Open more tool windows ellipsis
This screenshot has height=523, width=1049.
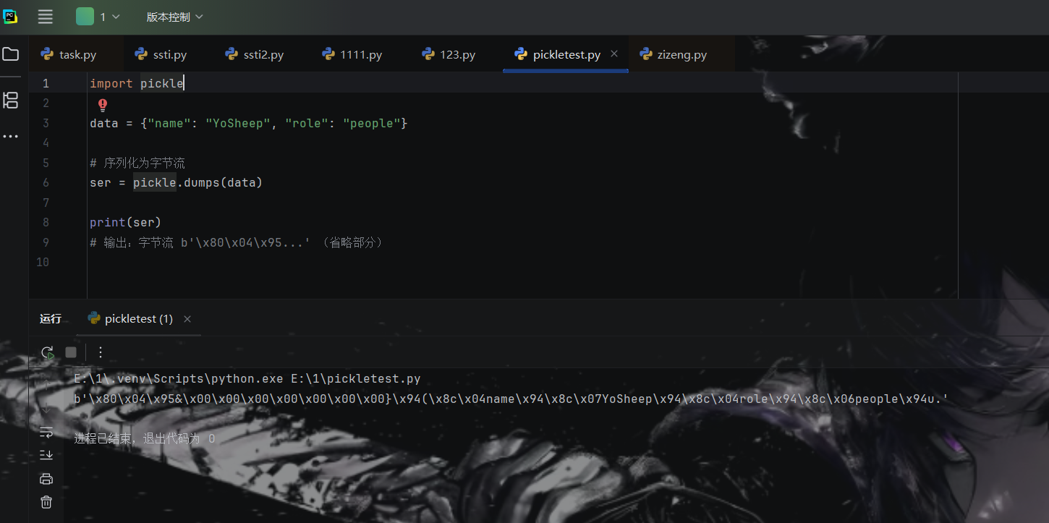(11, 137)
